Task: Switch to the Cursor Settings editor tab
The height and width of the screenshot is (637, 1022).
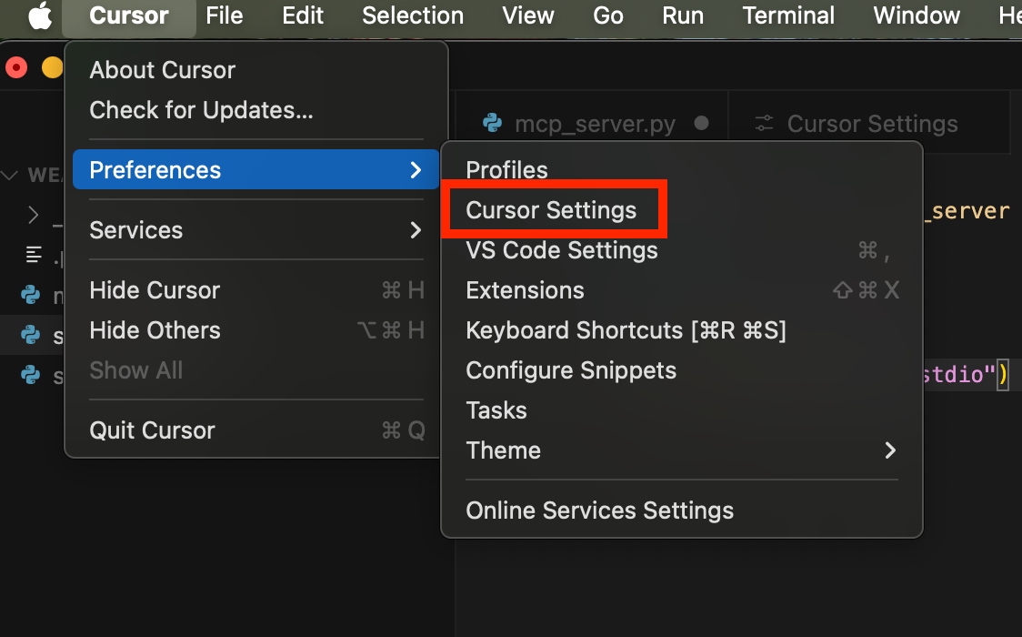Action: (x=870, y=123)
